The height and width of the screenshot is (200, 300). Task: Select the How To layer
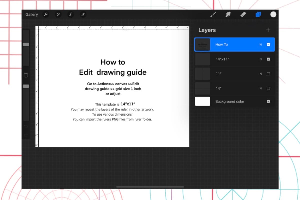tap(235, 45)
